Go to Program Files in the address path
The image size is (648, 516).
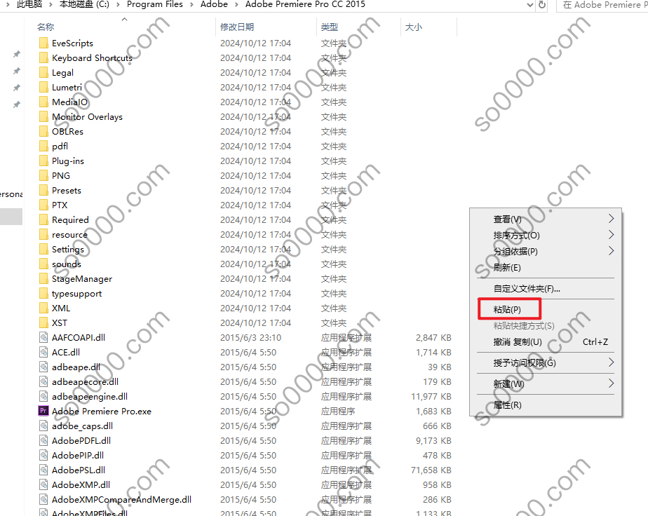coord(154,4)
